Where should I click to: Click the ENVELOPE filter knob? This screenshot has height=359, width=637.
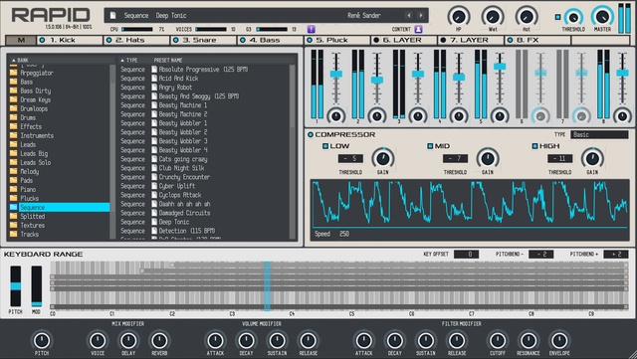pos(559,340)
